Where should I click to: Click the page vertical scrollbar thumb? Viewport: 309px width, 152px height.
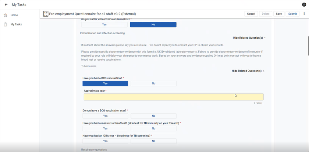pos(308,46)
